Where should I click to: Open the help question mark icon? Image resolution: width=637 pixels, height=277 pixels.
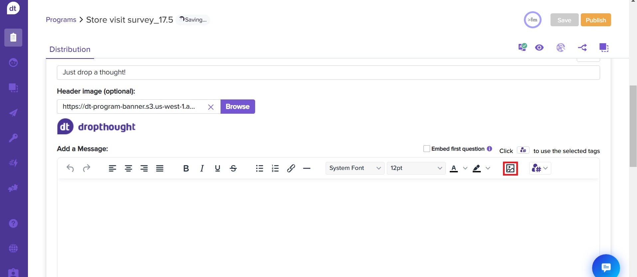coord(13,223)
